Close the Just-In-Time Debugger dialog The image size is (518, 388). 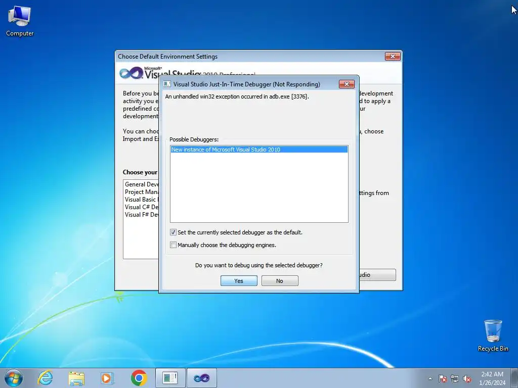pyautogui.click(x=347, y=84)
